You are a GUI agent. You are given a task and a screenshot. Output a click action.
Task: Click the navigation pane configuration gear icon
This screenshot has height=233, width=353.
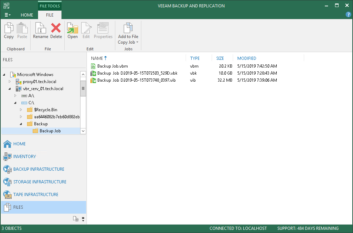(76, 219)
